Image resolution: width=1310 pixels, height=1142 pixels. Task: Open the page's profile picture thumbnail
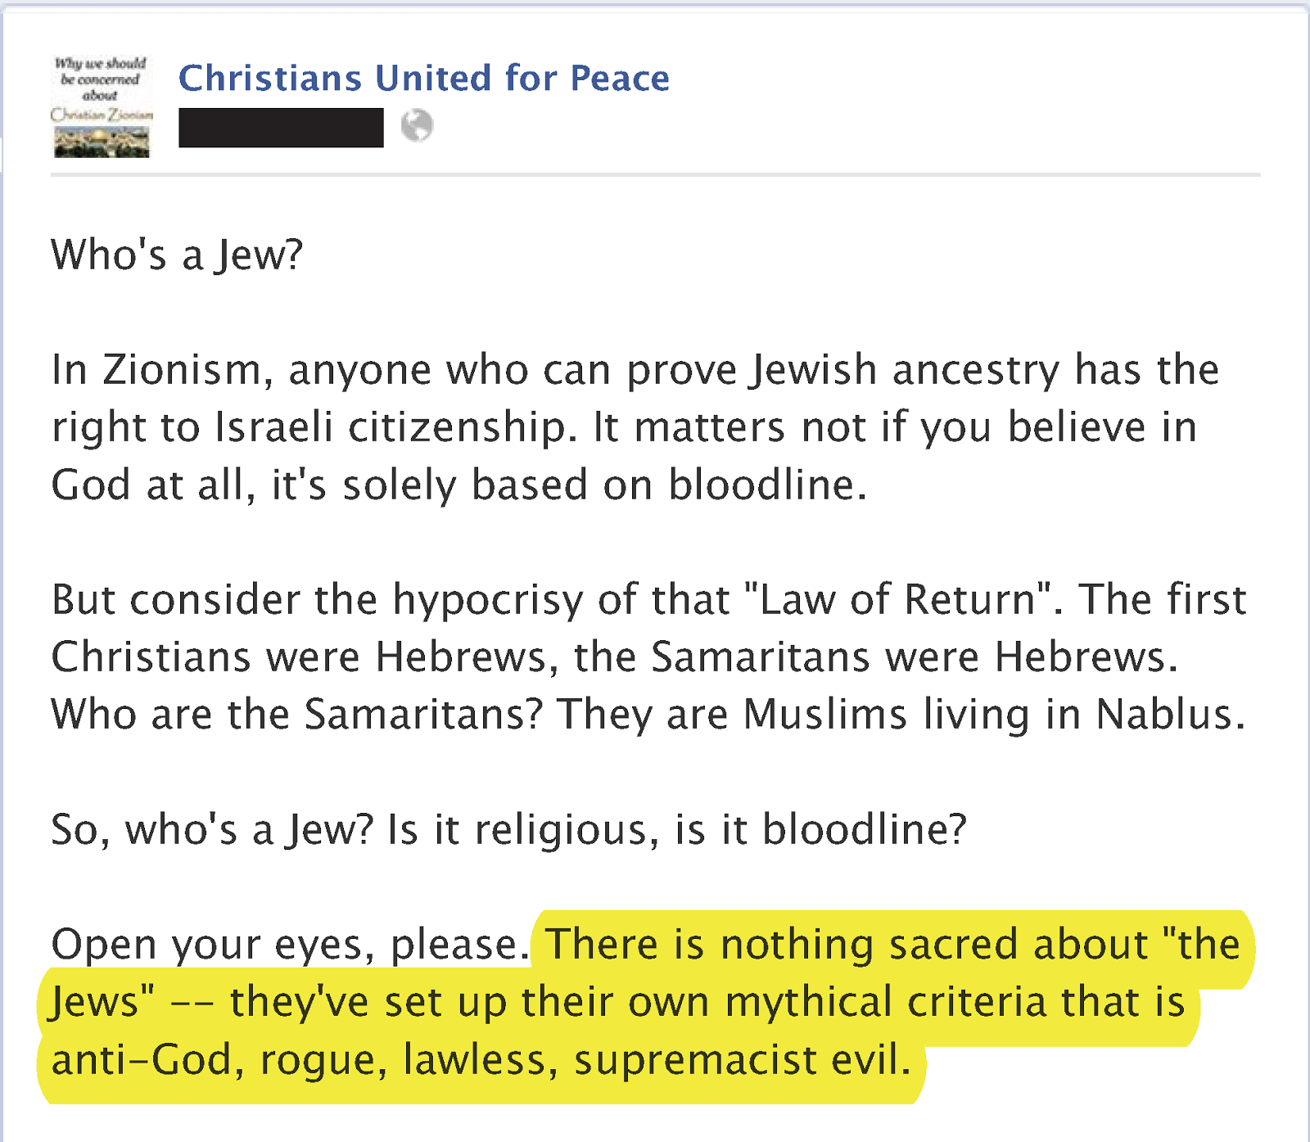pyautogui.click(x=102, y=106)
